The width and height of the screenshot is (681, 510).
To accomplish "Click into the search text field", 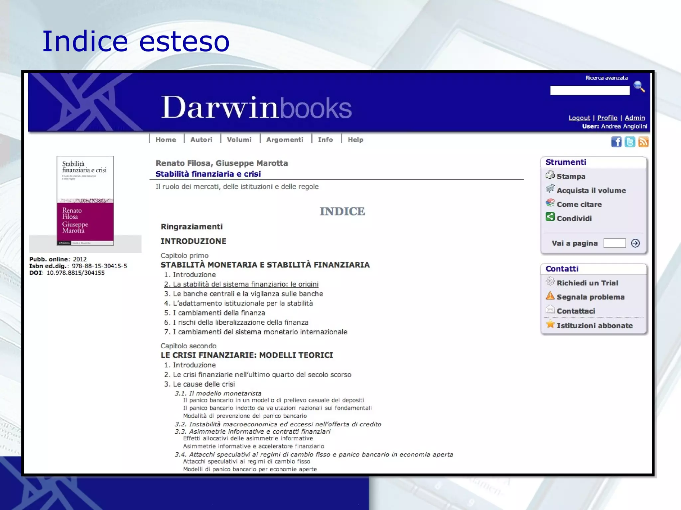I will click(590, 90).
